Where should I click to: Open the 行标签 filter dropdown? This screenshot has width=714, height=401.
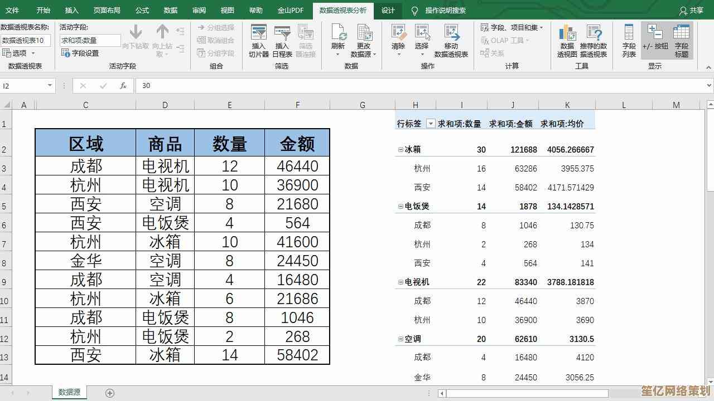pos(430,124)
